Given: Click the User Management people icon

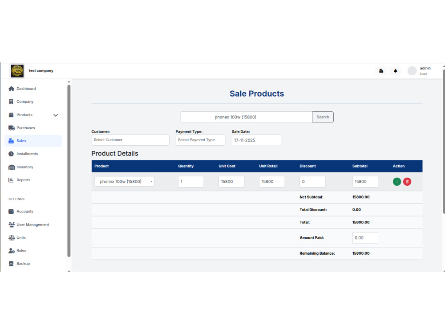Looking at the screenshot, I should (12, 224).
